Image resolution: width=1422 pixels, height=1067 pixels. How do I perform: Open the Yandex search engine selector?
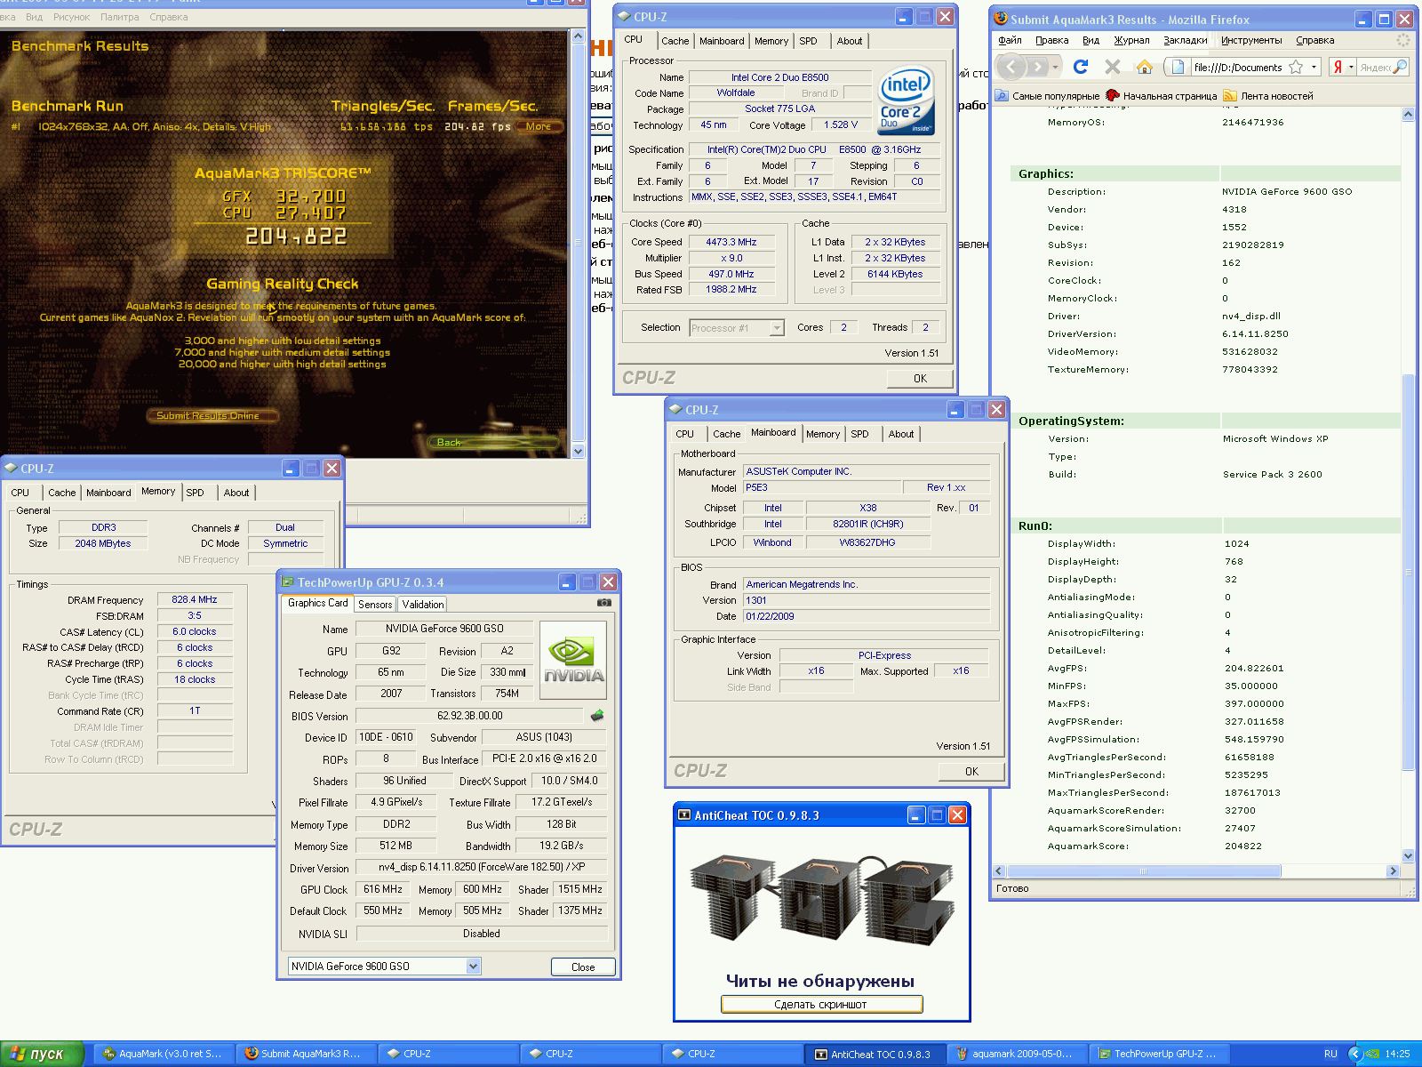point(1342,67)
